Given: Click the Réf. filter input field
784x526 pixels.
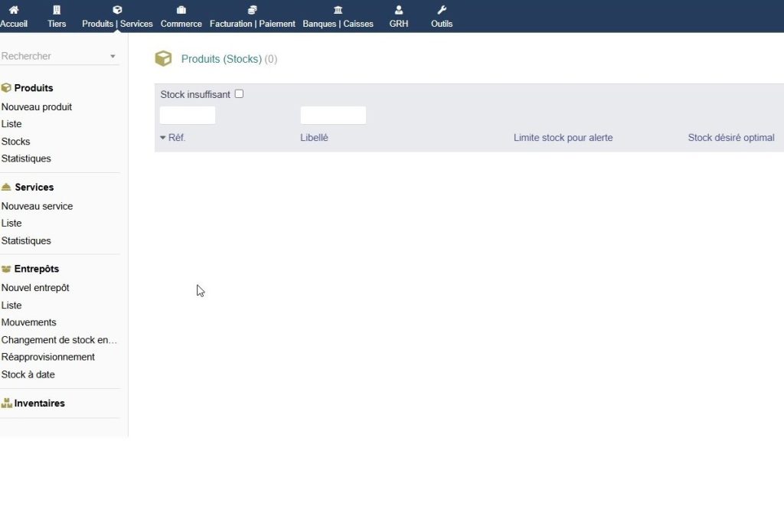Looking at the screenshot, I should click(188, 116).
